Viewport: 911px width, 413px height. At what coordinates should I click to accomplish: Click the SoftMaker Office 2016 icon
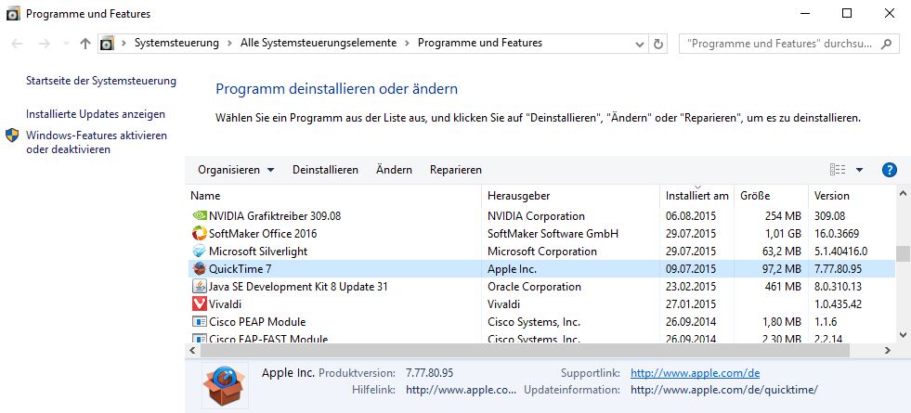click(199, 234)
